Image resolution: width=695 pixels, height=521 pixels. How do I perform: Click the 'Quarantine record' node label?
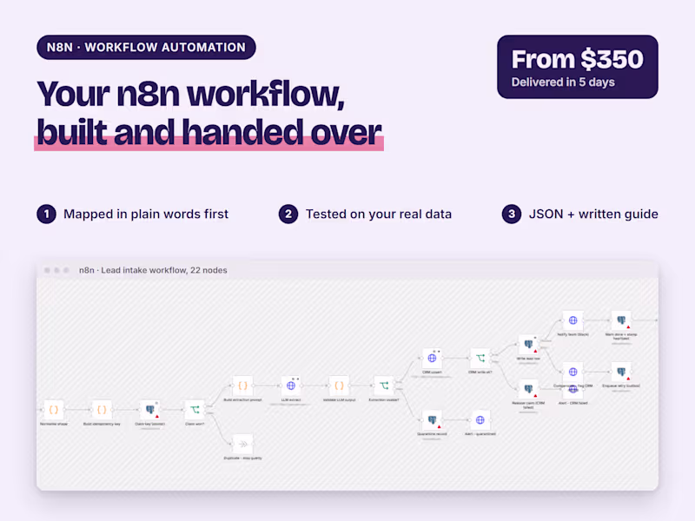[432, 434]
